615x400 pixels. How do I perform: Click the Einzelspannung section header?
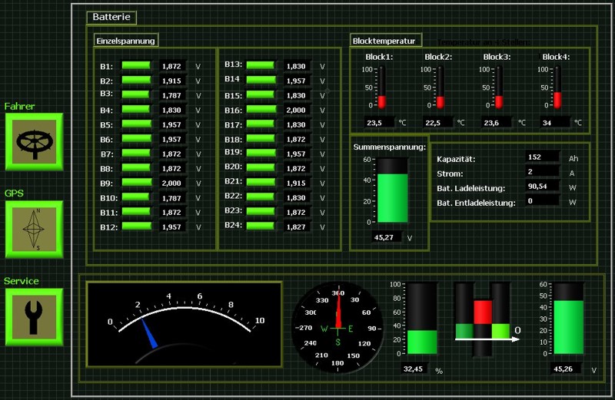tap(126, 40)
